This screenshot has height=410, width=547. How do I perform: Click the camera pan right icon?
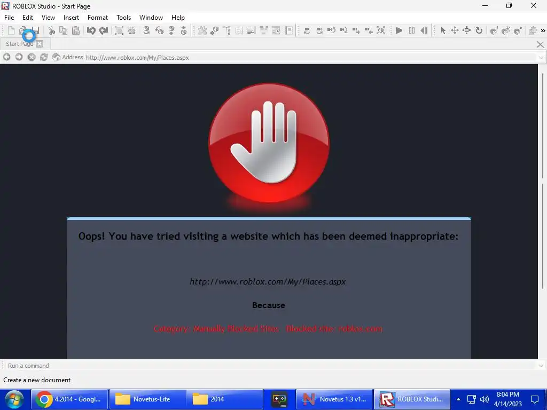coord(356,30)
